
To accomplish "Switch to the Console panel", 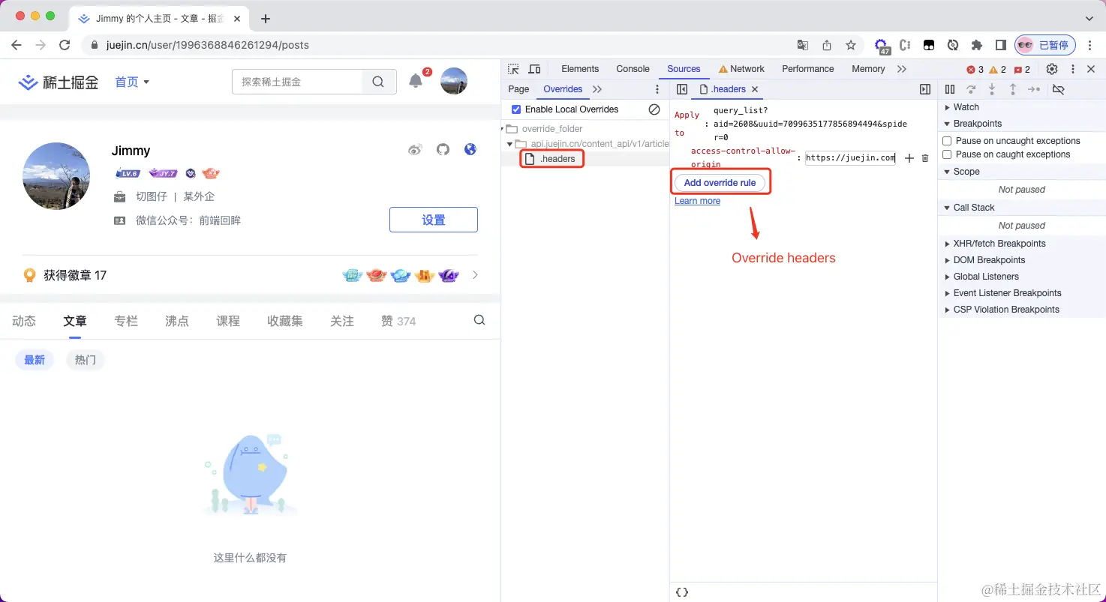I will click(633, 69).
